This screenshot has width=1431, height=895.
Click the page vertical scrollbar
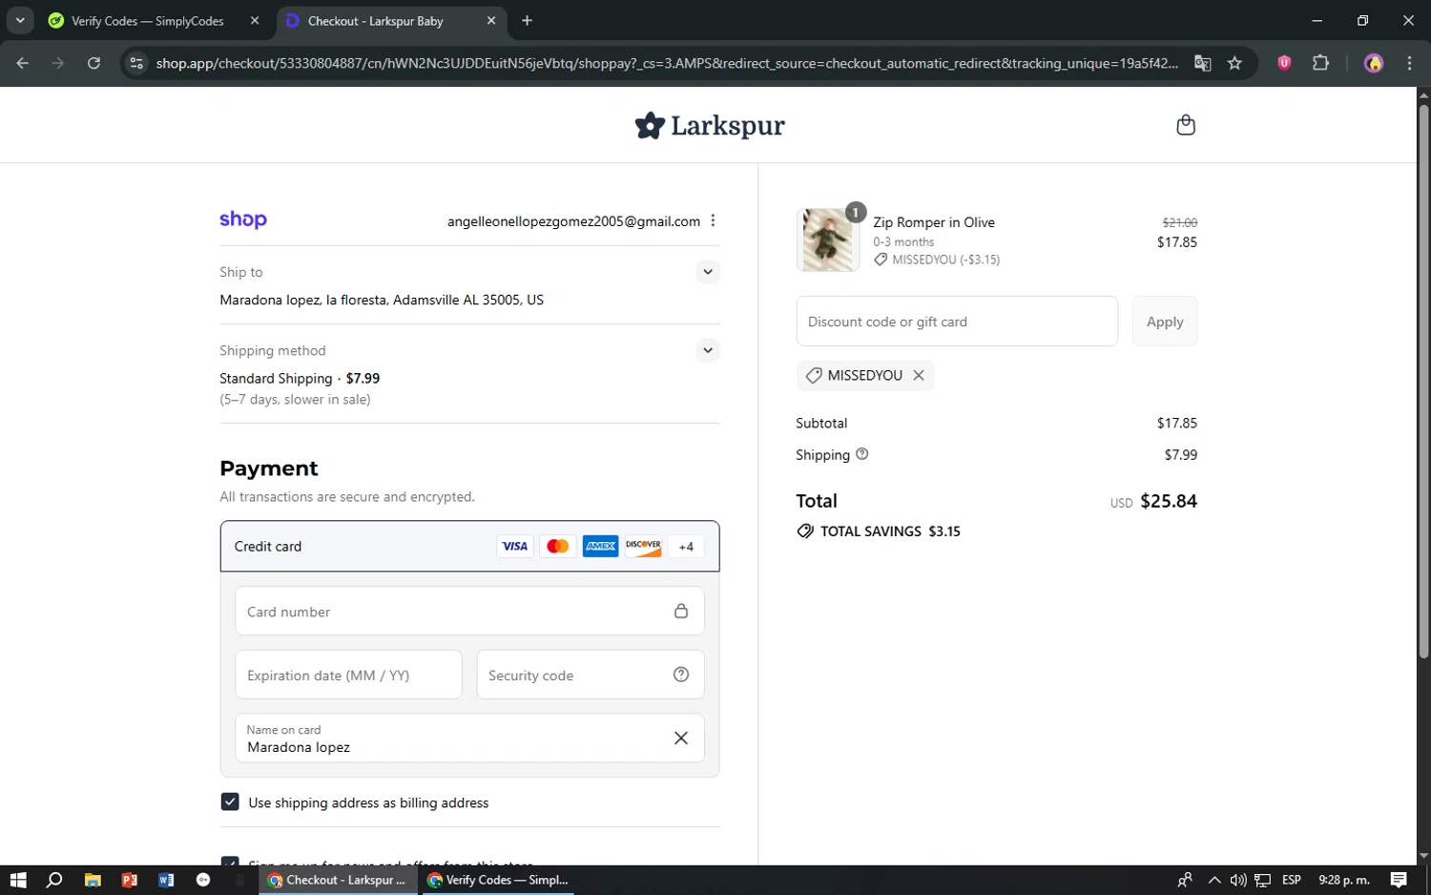(1423, 381)
